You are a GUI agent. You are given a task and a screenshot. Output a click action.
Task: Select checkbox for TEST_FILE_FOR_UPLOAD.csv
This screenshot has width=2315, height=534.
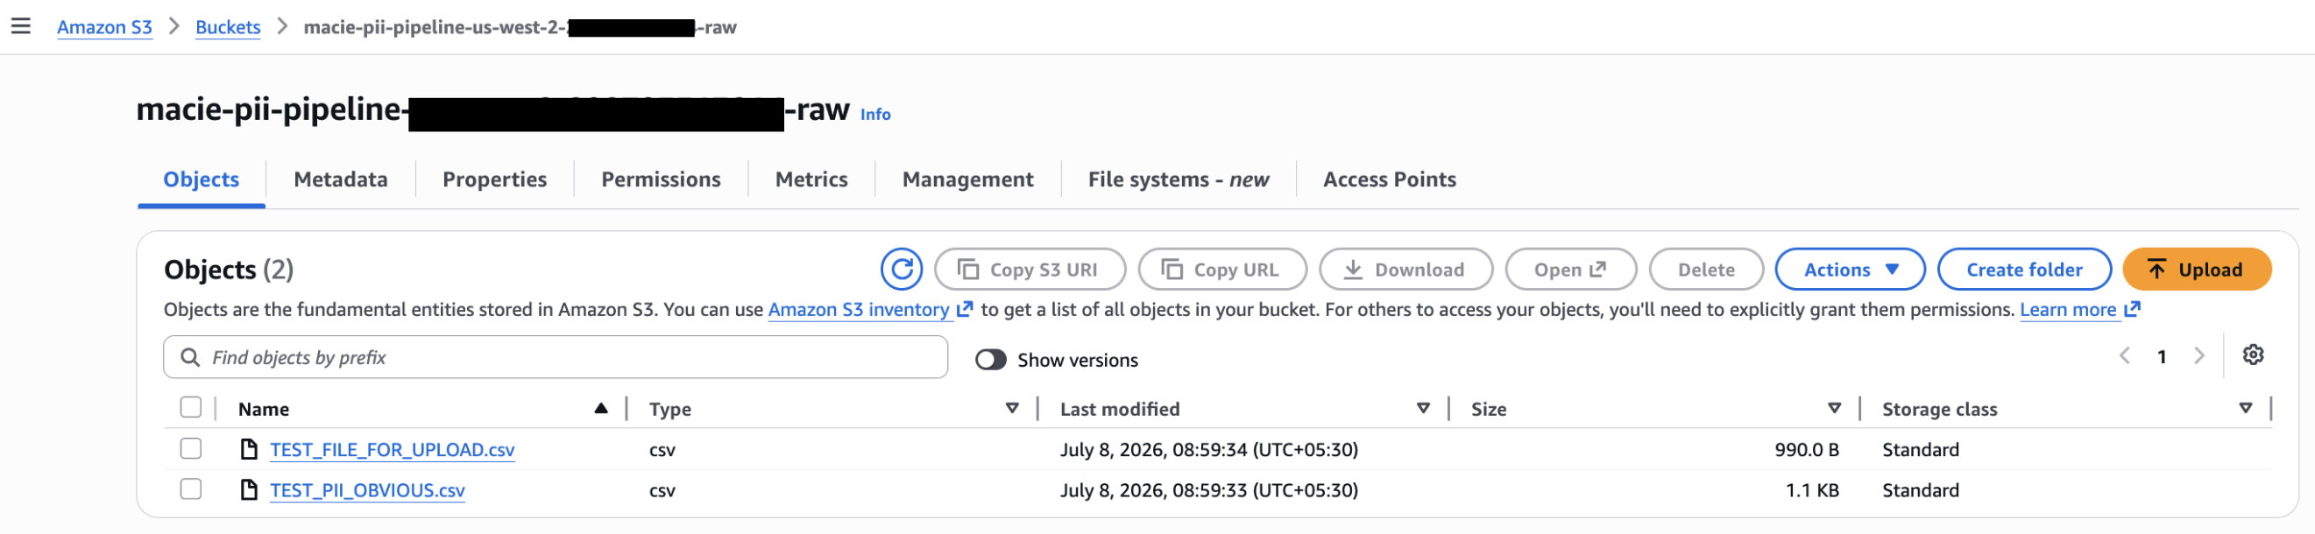[190, 448]
